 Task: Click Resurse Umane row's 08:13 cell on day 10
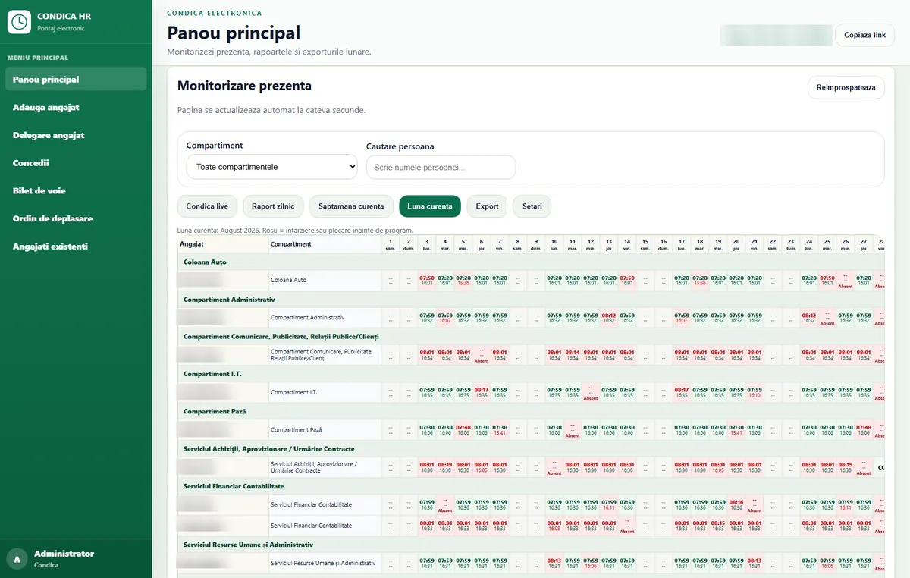(x=554, y=563)
